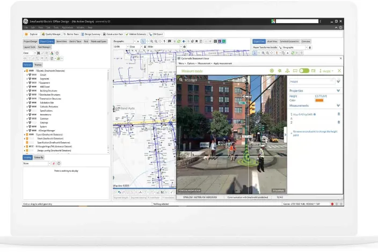Click the camera icon below map toolbar

tap(184, 47)
